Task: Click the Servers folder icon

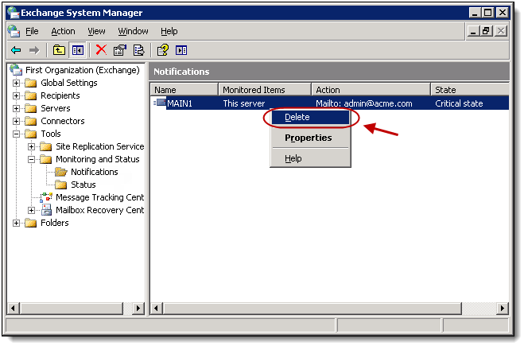Action: [31, 108]
